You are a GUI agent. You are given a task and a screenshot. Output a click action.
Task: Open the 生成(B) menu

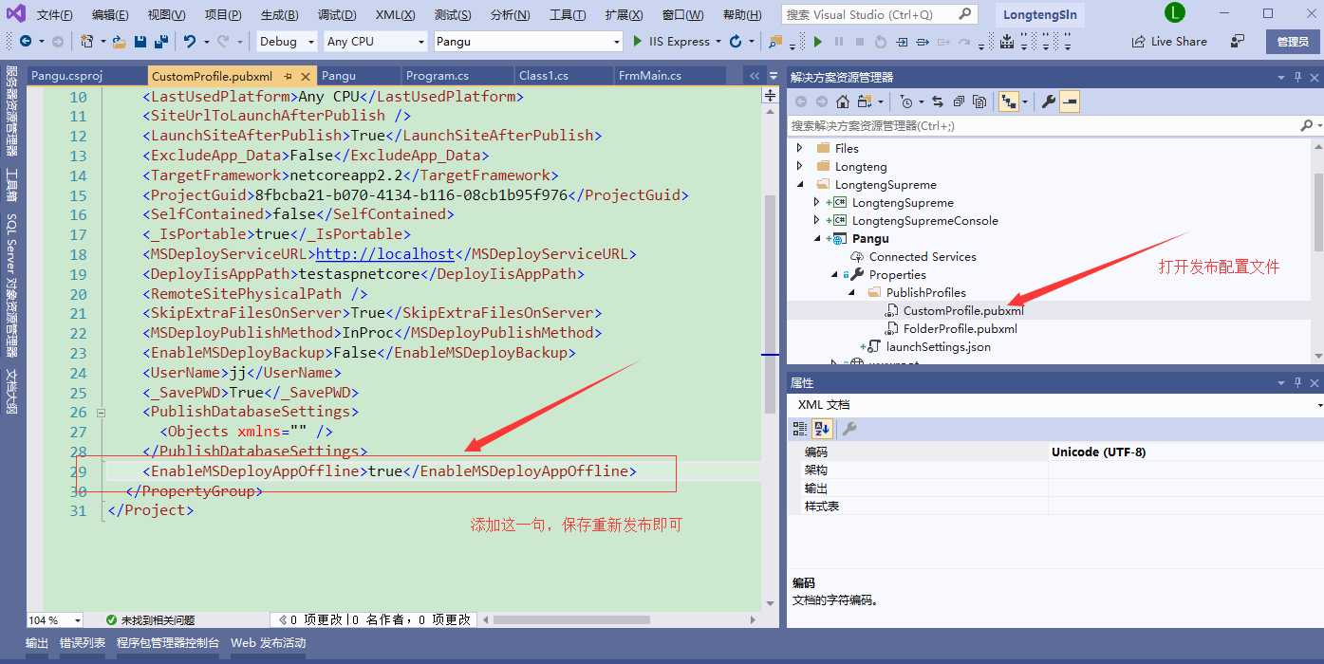(279, 15)
